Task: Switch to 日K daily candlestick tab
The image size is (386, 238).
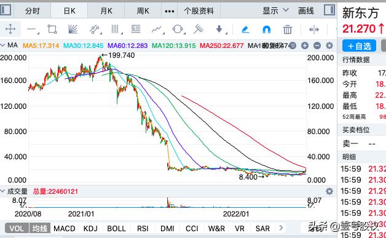Action: tap(69, 11)
